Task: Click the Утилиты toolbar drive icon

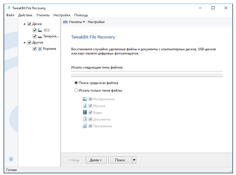Action: (65, 22)
